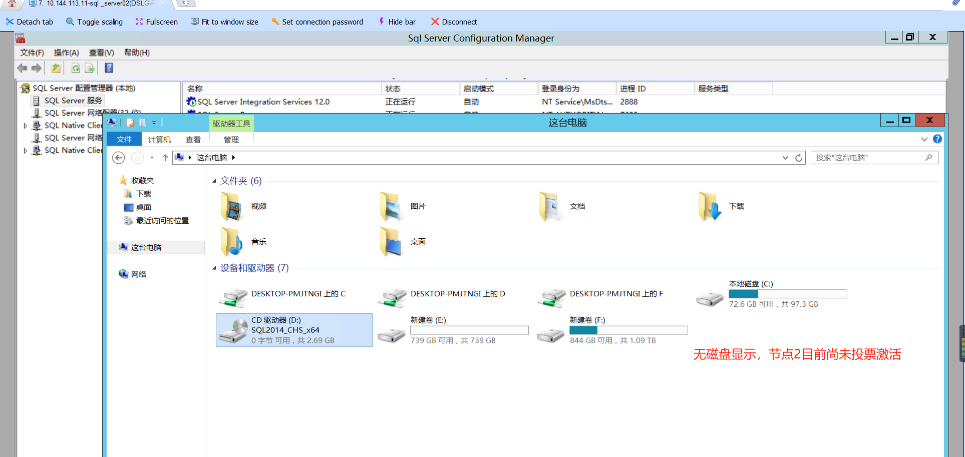
Task: Open 帮助(H) menu in Configuration Manager
Action: [x=137, y=53]
